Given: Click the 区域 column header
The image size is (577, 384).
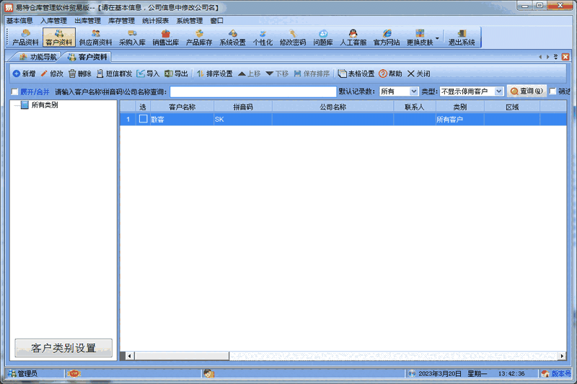Looking at the screenshot, I should tap(512, 107).
